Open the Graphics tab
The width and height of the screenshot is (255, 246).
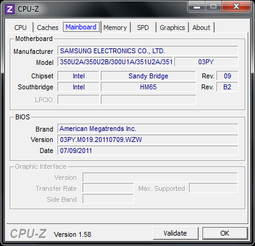coord(172,28)
